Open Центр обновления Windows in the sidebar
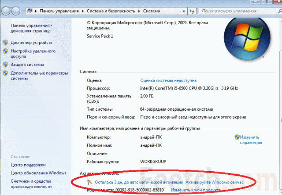 pos(38,173)
